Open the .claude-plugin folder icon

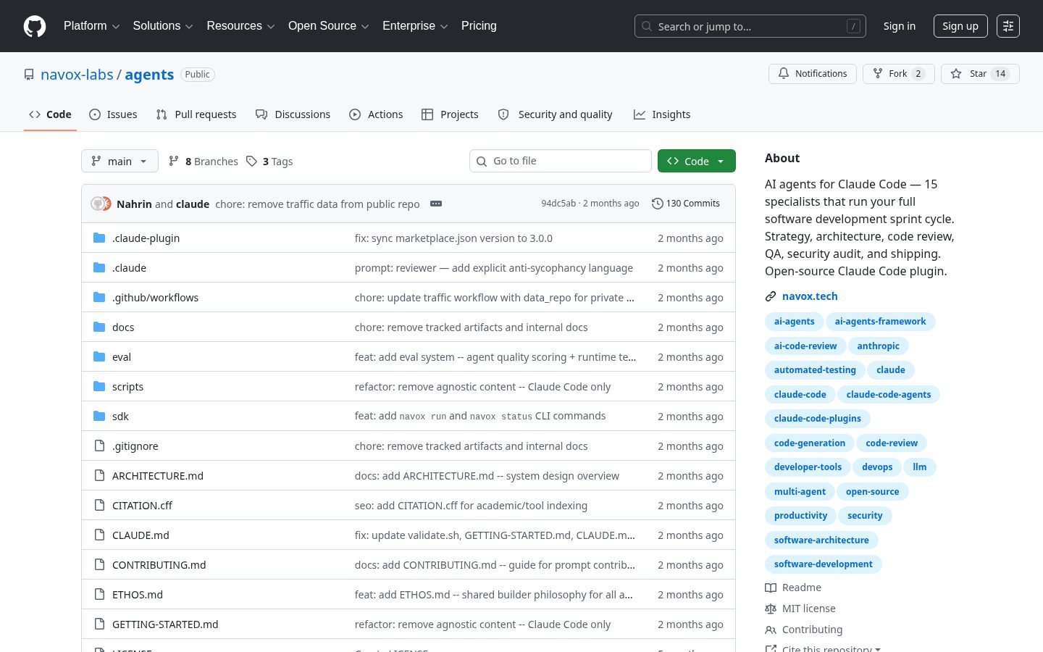(x=99, y=238)
